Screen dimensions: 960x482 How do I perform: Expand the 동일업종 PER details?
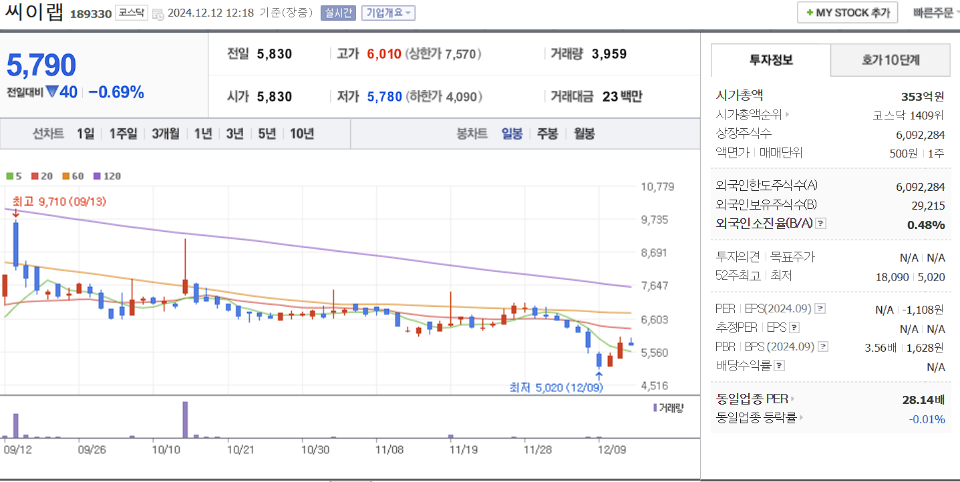[791, 399]
